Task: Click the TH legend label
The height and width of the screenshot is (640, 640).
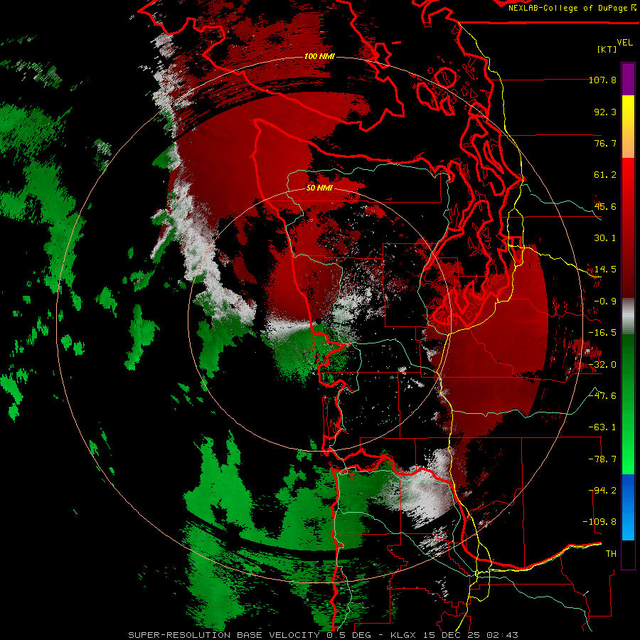Action: [611, 554]
